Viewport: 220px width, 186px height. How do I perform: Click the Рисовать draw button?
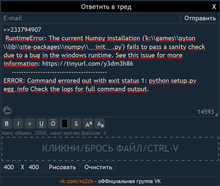(63, 167)
